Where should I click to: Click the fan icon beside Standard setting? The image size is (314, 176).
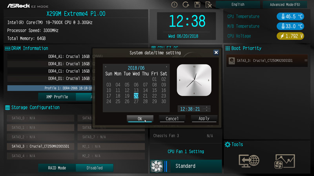(157, 166)
